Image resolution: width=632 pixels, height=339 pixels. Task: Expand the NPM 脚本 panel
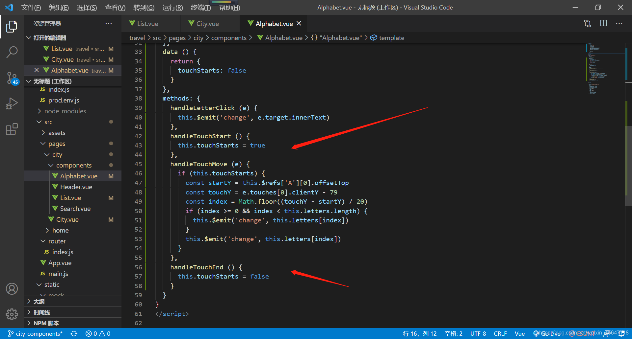tap(73, 323)
